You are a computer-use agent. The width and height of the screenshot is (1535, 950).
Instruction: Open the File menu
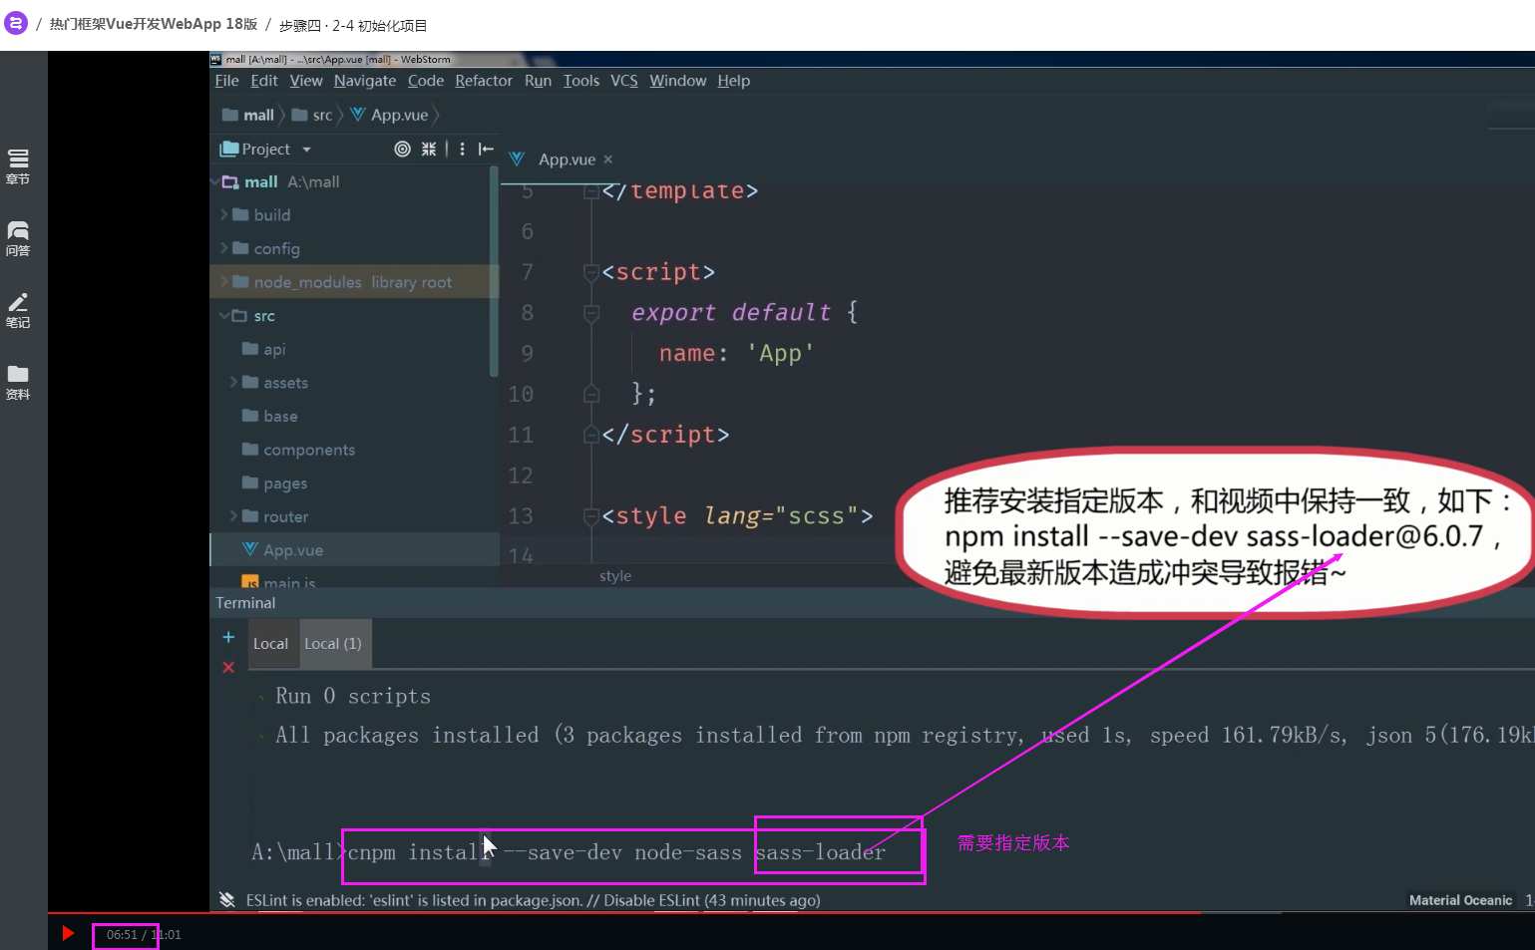[227, 81]
